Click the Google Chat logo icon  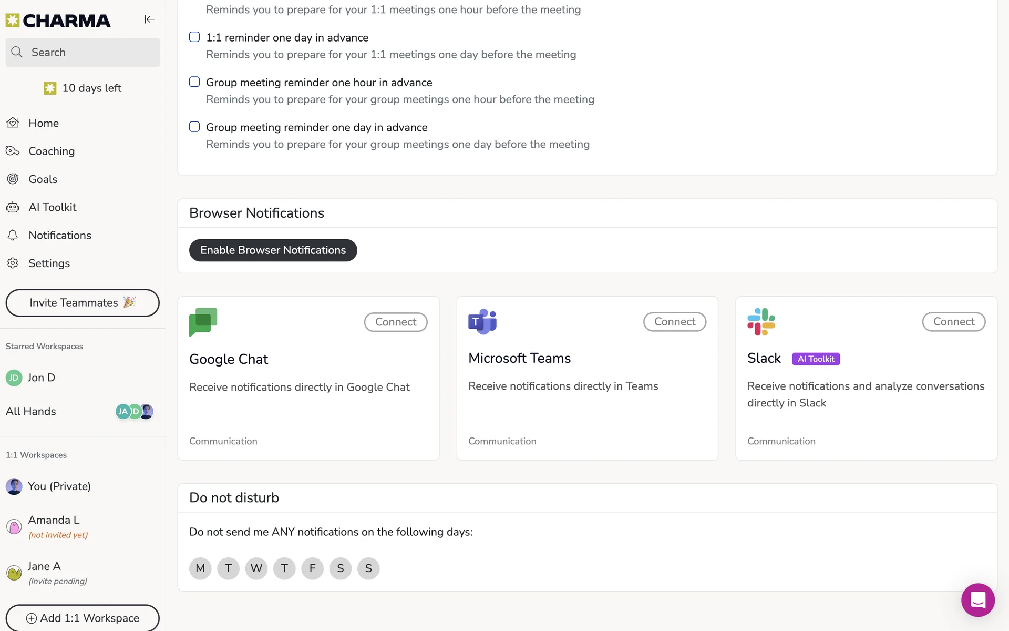click(x=203, y=321)
